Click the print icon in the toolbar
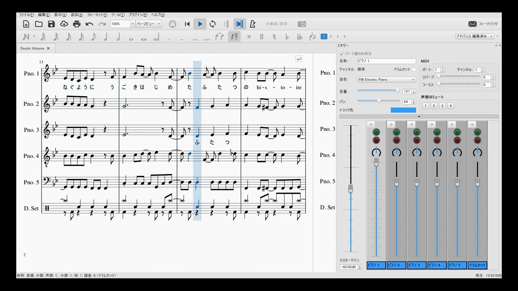Viewport: 518px width, 291px height. click(77, 24)
